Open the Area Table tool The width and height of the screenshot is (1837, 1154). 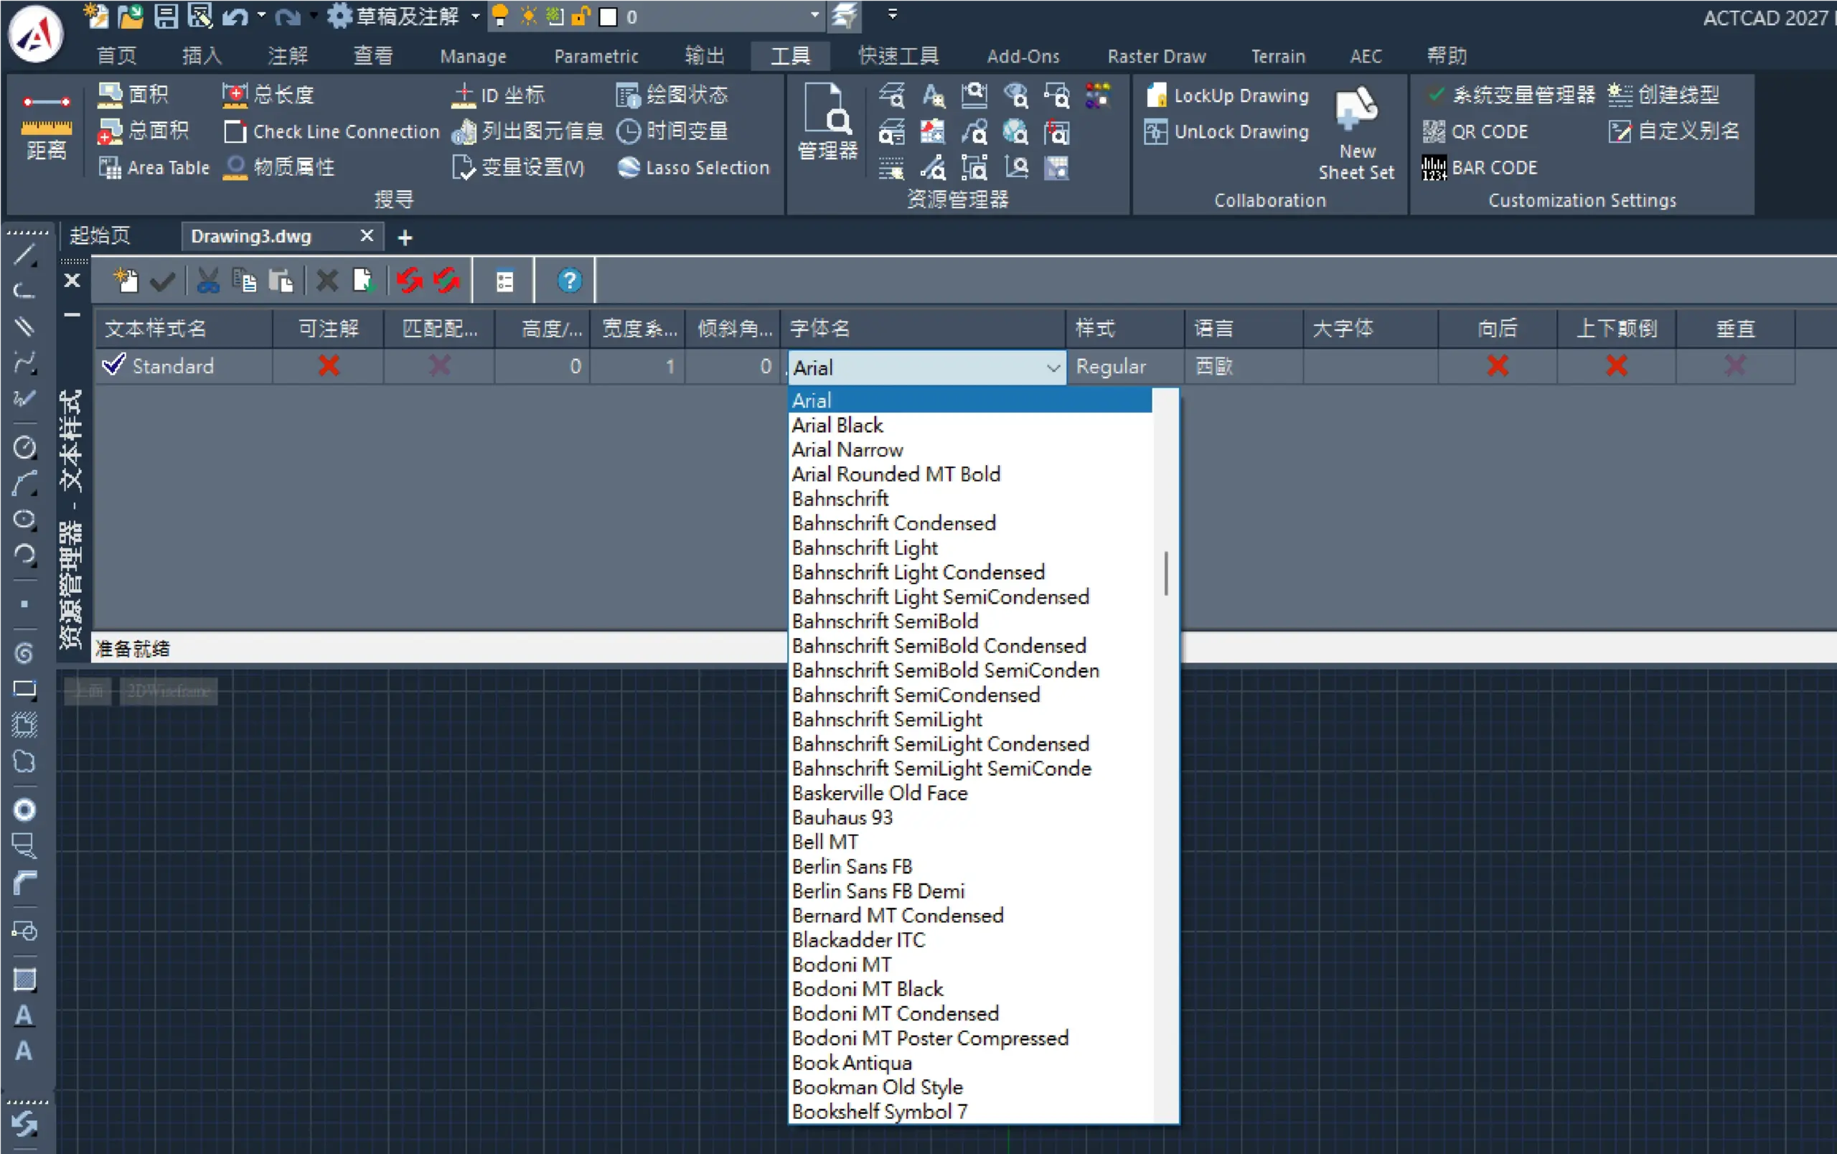(154, 168)
